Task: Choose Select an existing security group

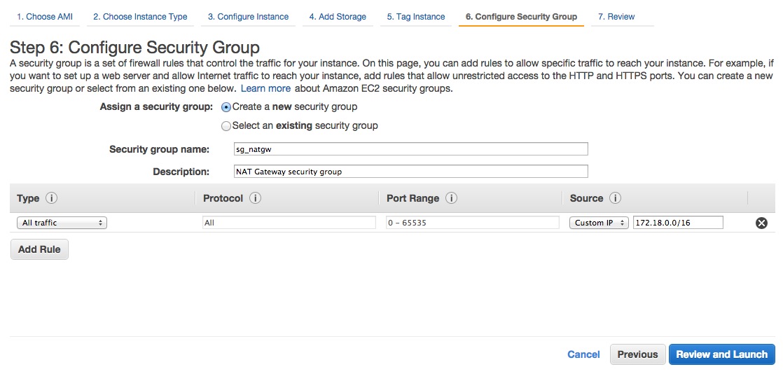Action: point(226,126)
